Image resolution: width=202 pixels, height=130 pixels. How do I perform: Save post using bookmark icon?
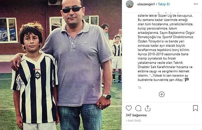[x=195, y=108]
